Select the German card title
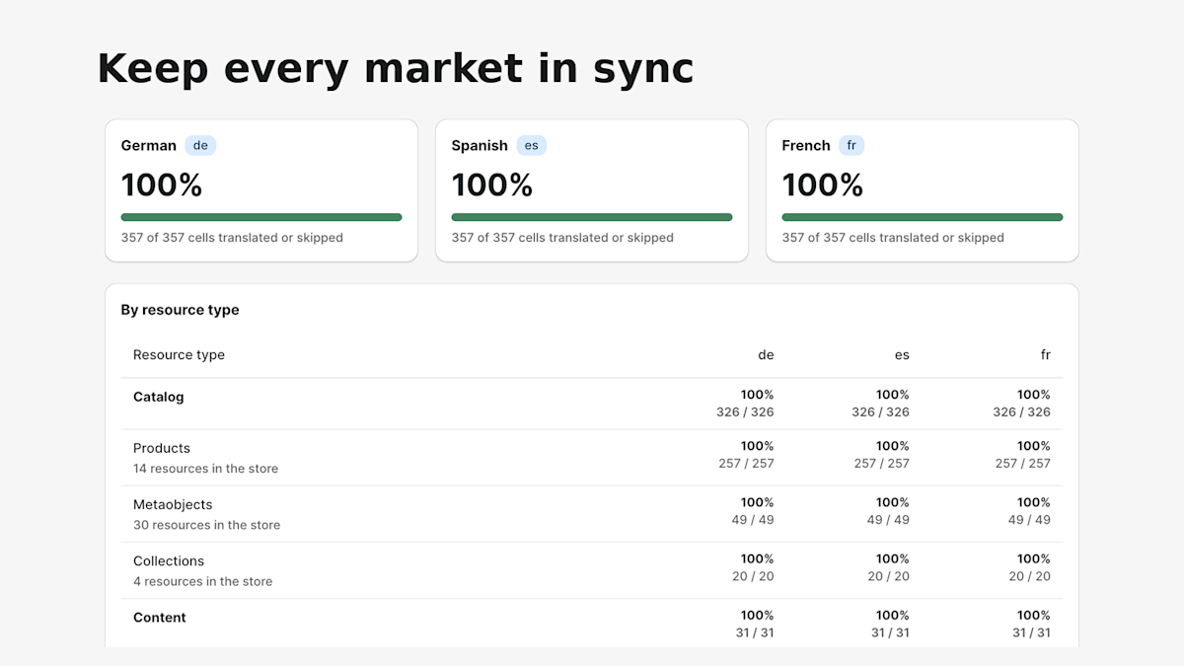The width and height of the screenshot is (1184, 666). pos(149,145)
